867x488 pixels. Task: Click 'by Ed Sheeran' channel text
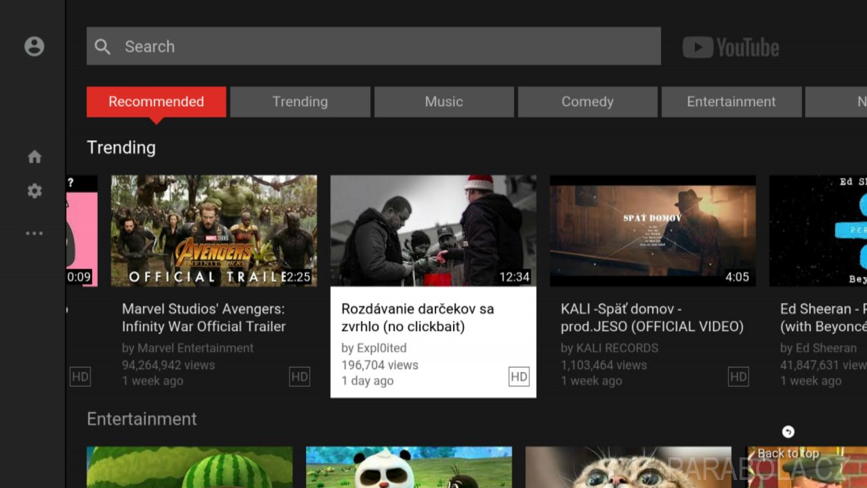coord(818,348)
